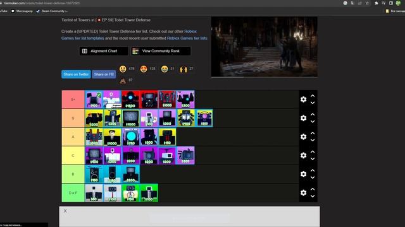Move the S tier row down

(x=313, y=122)
